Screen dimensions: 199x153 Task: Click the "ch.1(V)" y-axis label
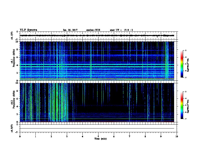tap(12, 35)
